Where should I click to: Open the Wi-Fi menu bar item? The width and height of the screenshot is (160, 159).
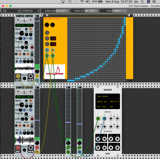tap(82, 2)
